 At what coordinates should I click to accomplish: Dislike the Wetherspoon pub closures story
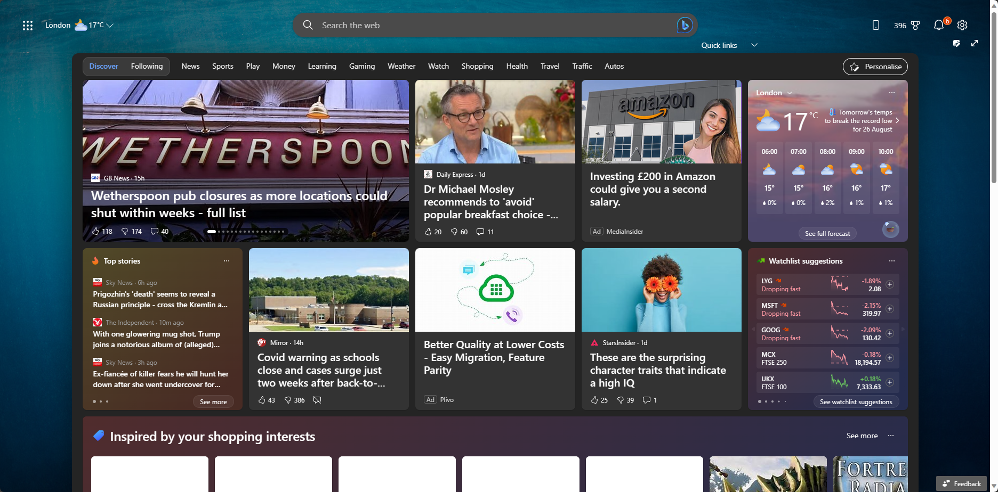click(125, 231)
